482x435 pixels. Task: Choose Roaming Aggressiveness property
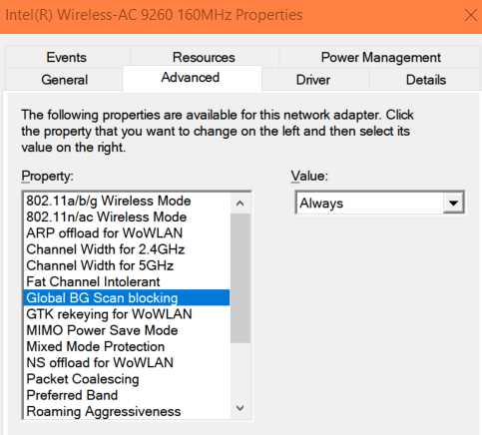(x=127, y=411)
